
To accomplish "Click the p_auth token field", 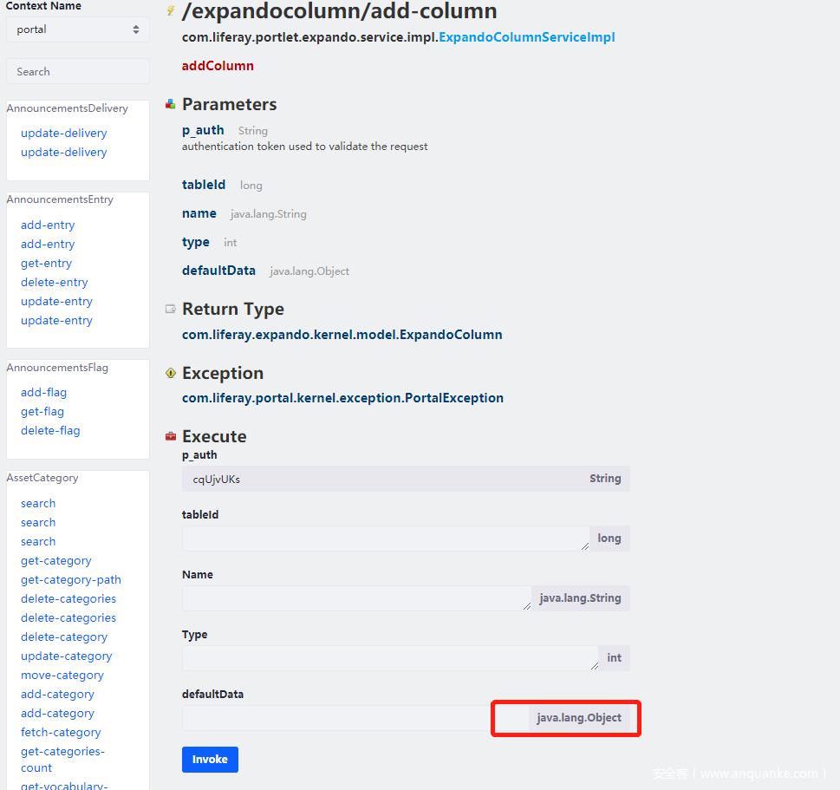I will [x=381, y=479].
